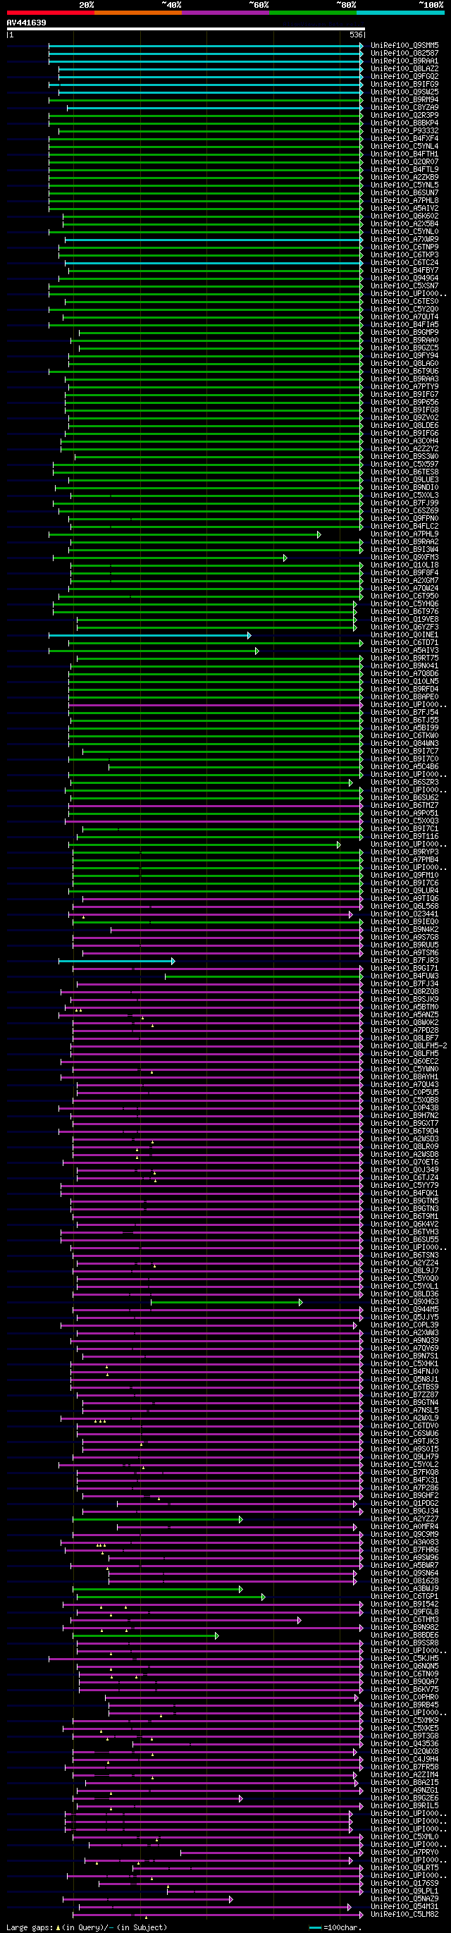
Task: Select label UniRef100_B6SZR3
Action: pyautogui.click(x=404, y=783)
